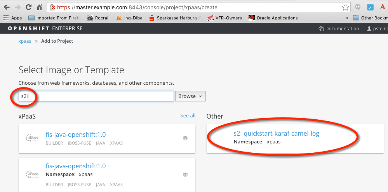
Task: Open the Hangouts extension icon
Action: click(x=358, y=7)
